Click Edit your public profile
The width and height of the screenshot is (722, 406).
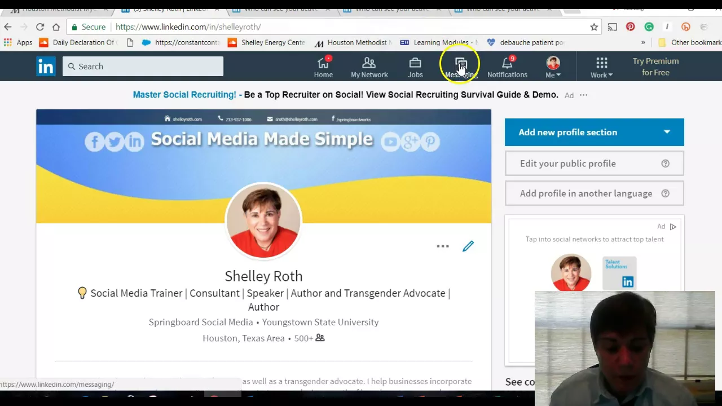tap(595, 164)
